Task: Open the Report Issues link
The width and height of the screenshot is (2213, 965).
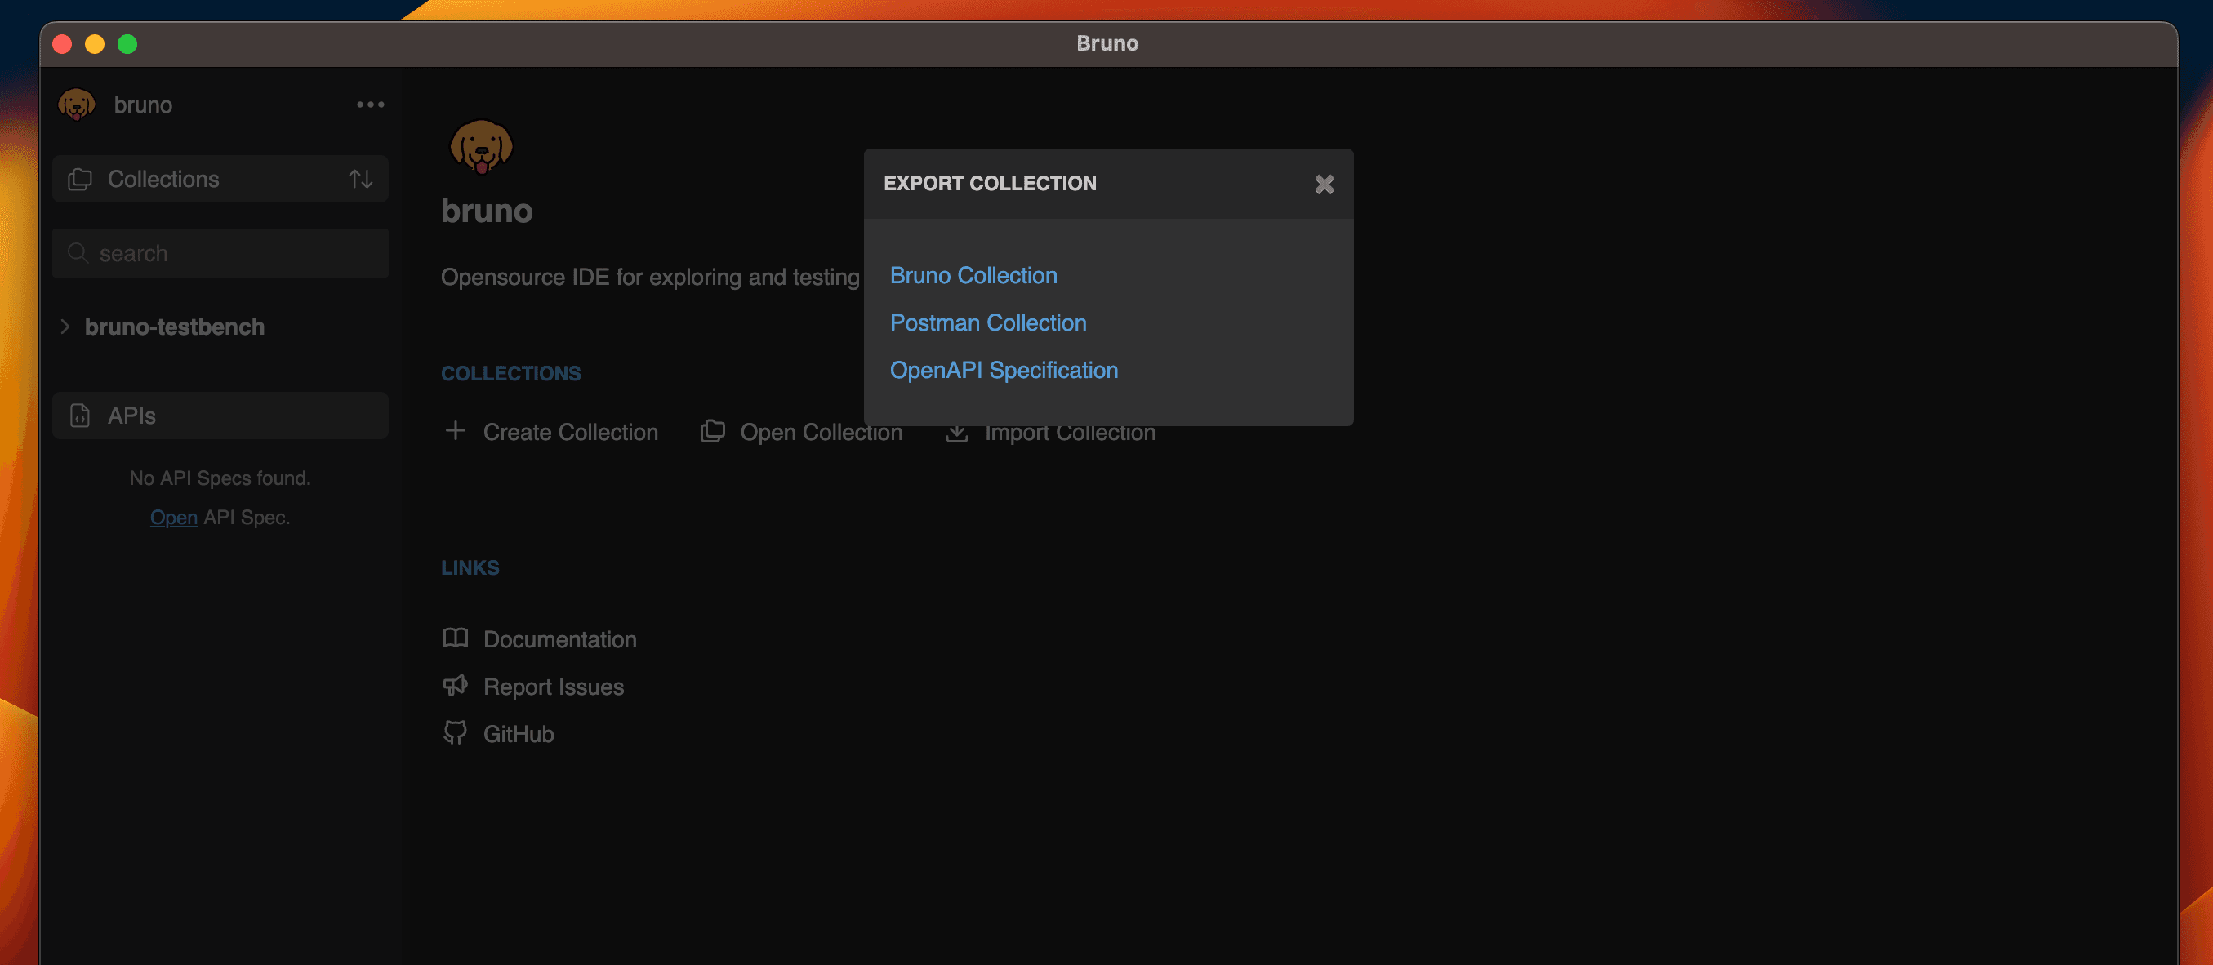Action: [x=554, y=687]
